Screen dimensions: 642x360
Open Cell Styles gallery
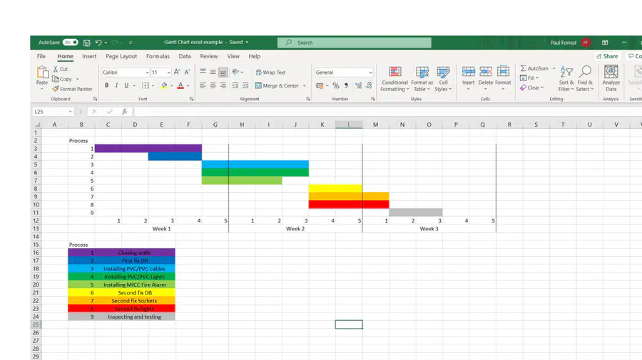(443, 79)
